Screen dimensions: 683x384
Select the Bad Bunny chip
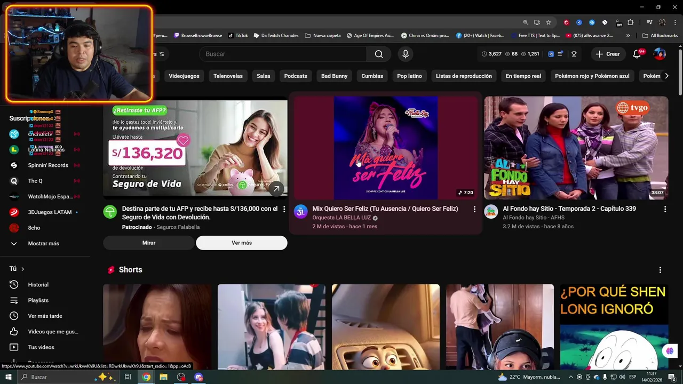click(x=334, y=76)
